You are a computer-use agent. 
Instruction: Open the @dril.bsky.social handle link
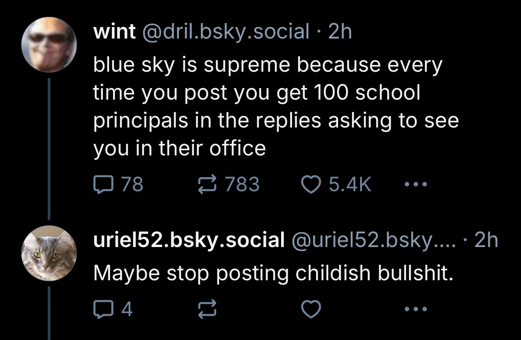pyautogui.click(x=226, y=31)
